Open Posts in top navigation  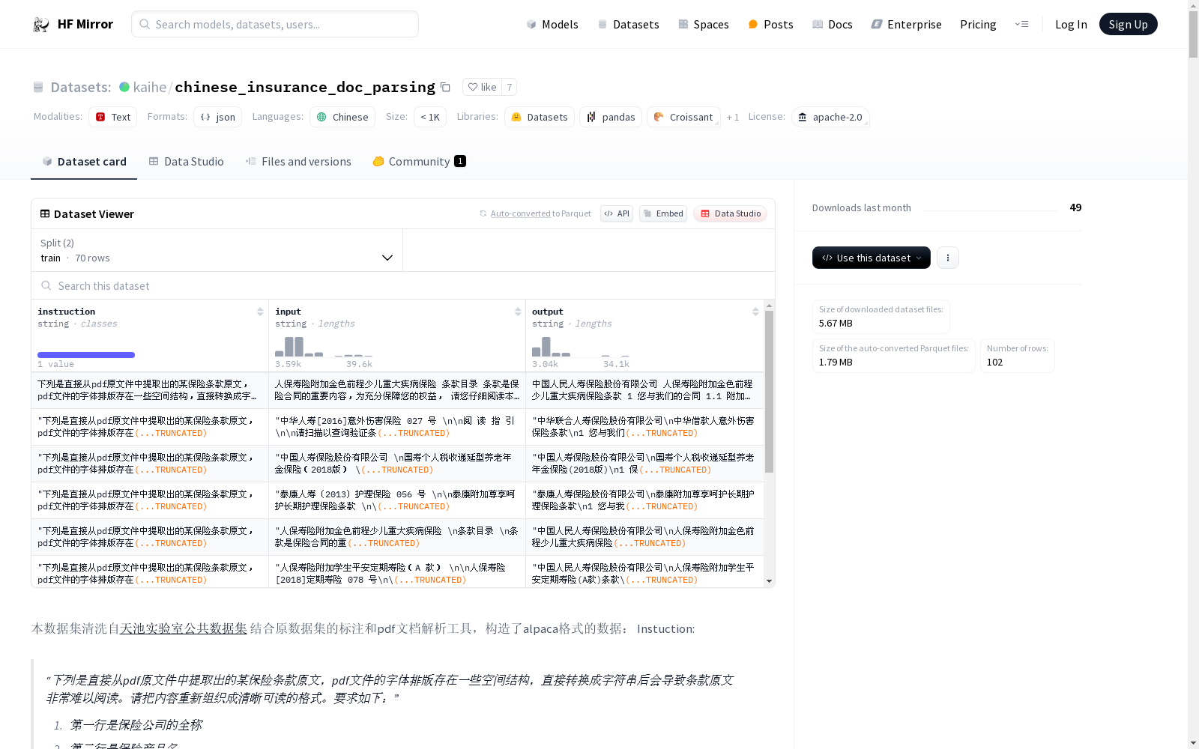(x=770, y=24)
